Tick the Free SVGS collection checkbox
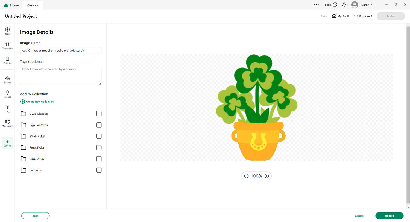 99,147
